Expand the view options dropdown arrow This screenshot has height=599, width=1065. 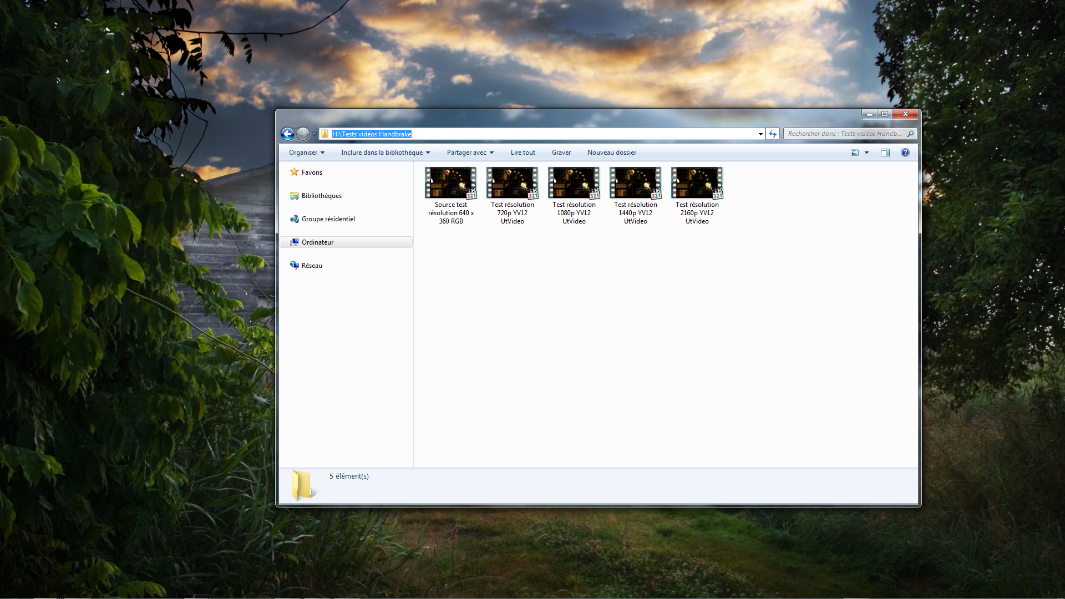tap(866, 153)
